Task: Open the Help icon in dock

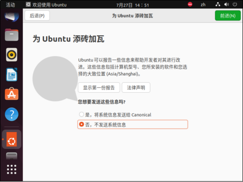Action: coord(12,114)
